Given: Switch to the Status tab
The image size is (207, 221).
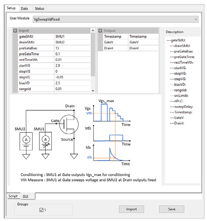Looking at the screenshot, I should point(39,9).
